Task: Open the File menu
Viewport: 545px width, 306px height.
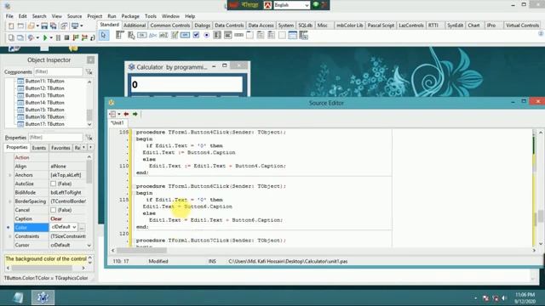Action: point(9,16)
